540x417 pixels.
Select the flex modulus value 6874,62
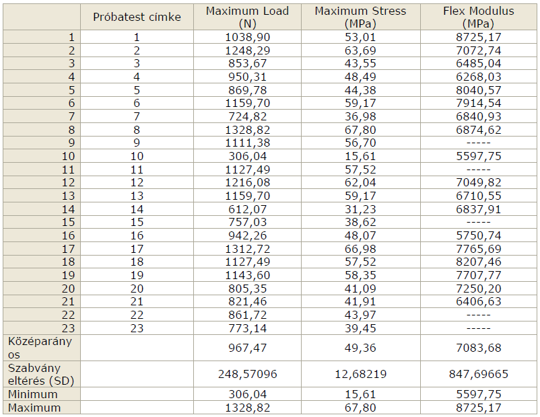478,130
